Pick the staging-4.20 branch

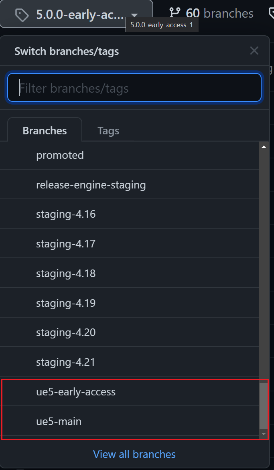(x=66, y=332)
